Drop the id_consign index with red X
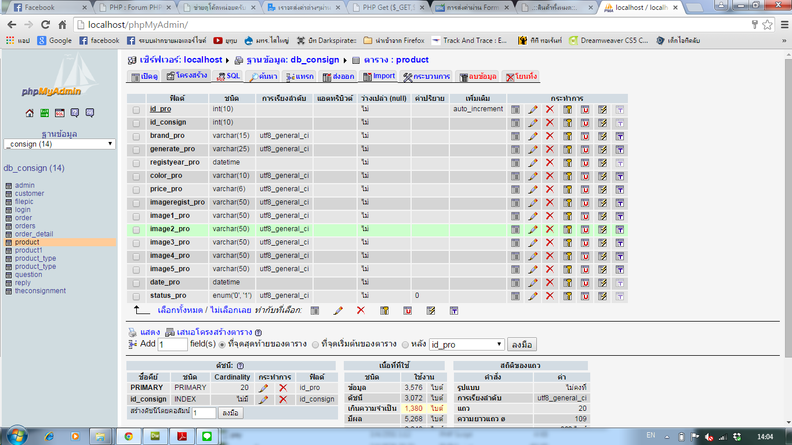792x445 pixels. [283, 399]
